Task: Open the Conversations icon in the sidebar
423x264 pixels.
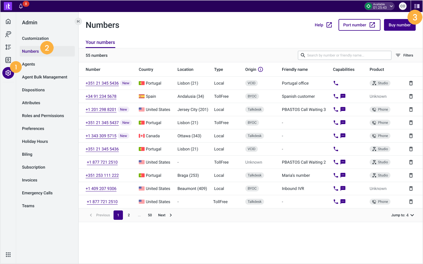Action: 8,34
